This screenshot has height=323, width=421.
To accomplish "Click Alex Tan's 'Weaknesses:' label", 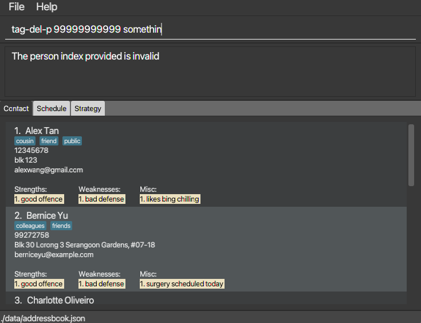I will pyautogui.click(x=99, y=190).
